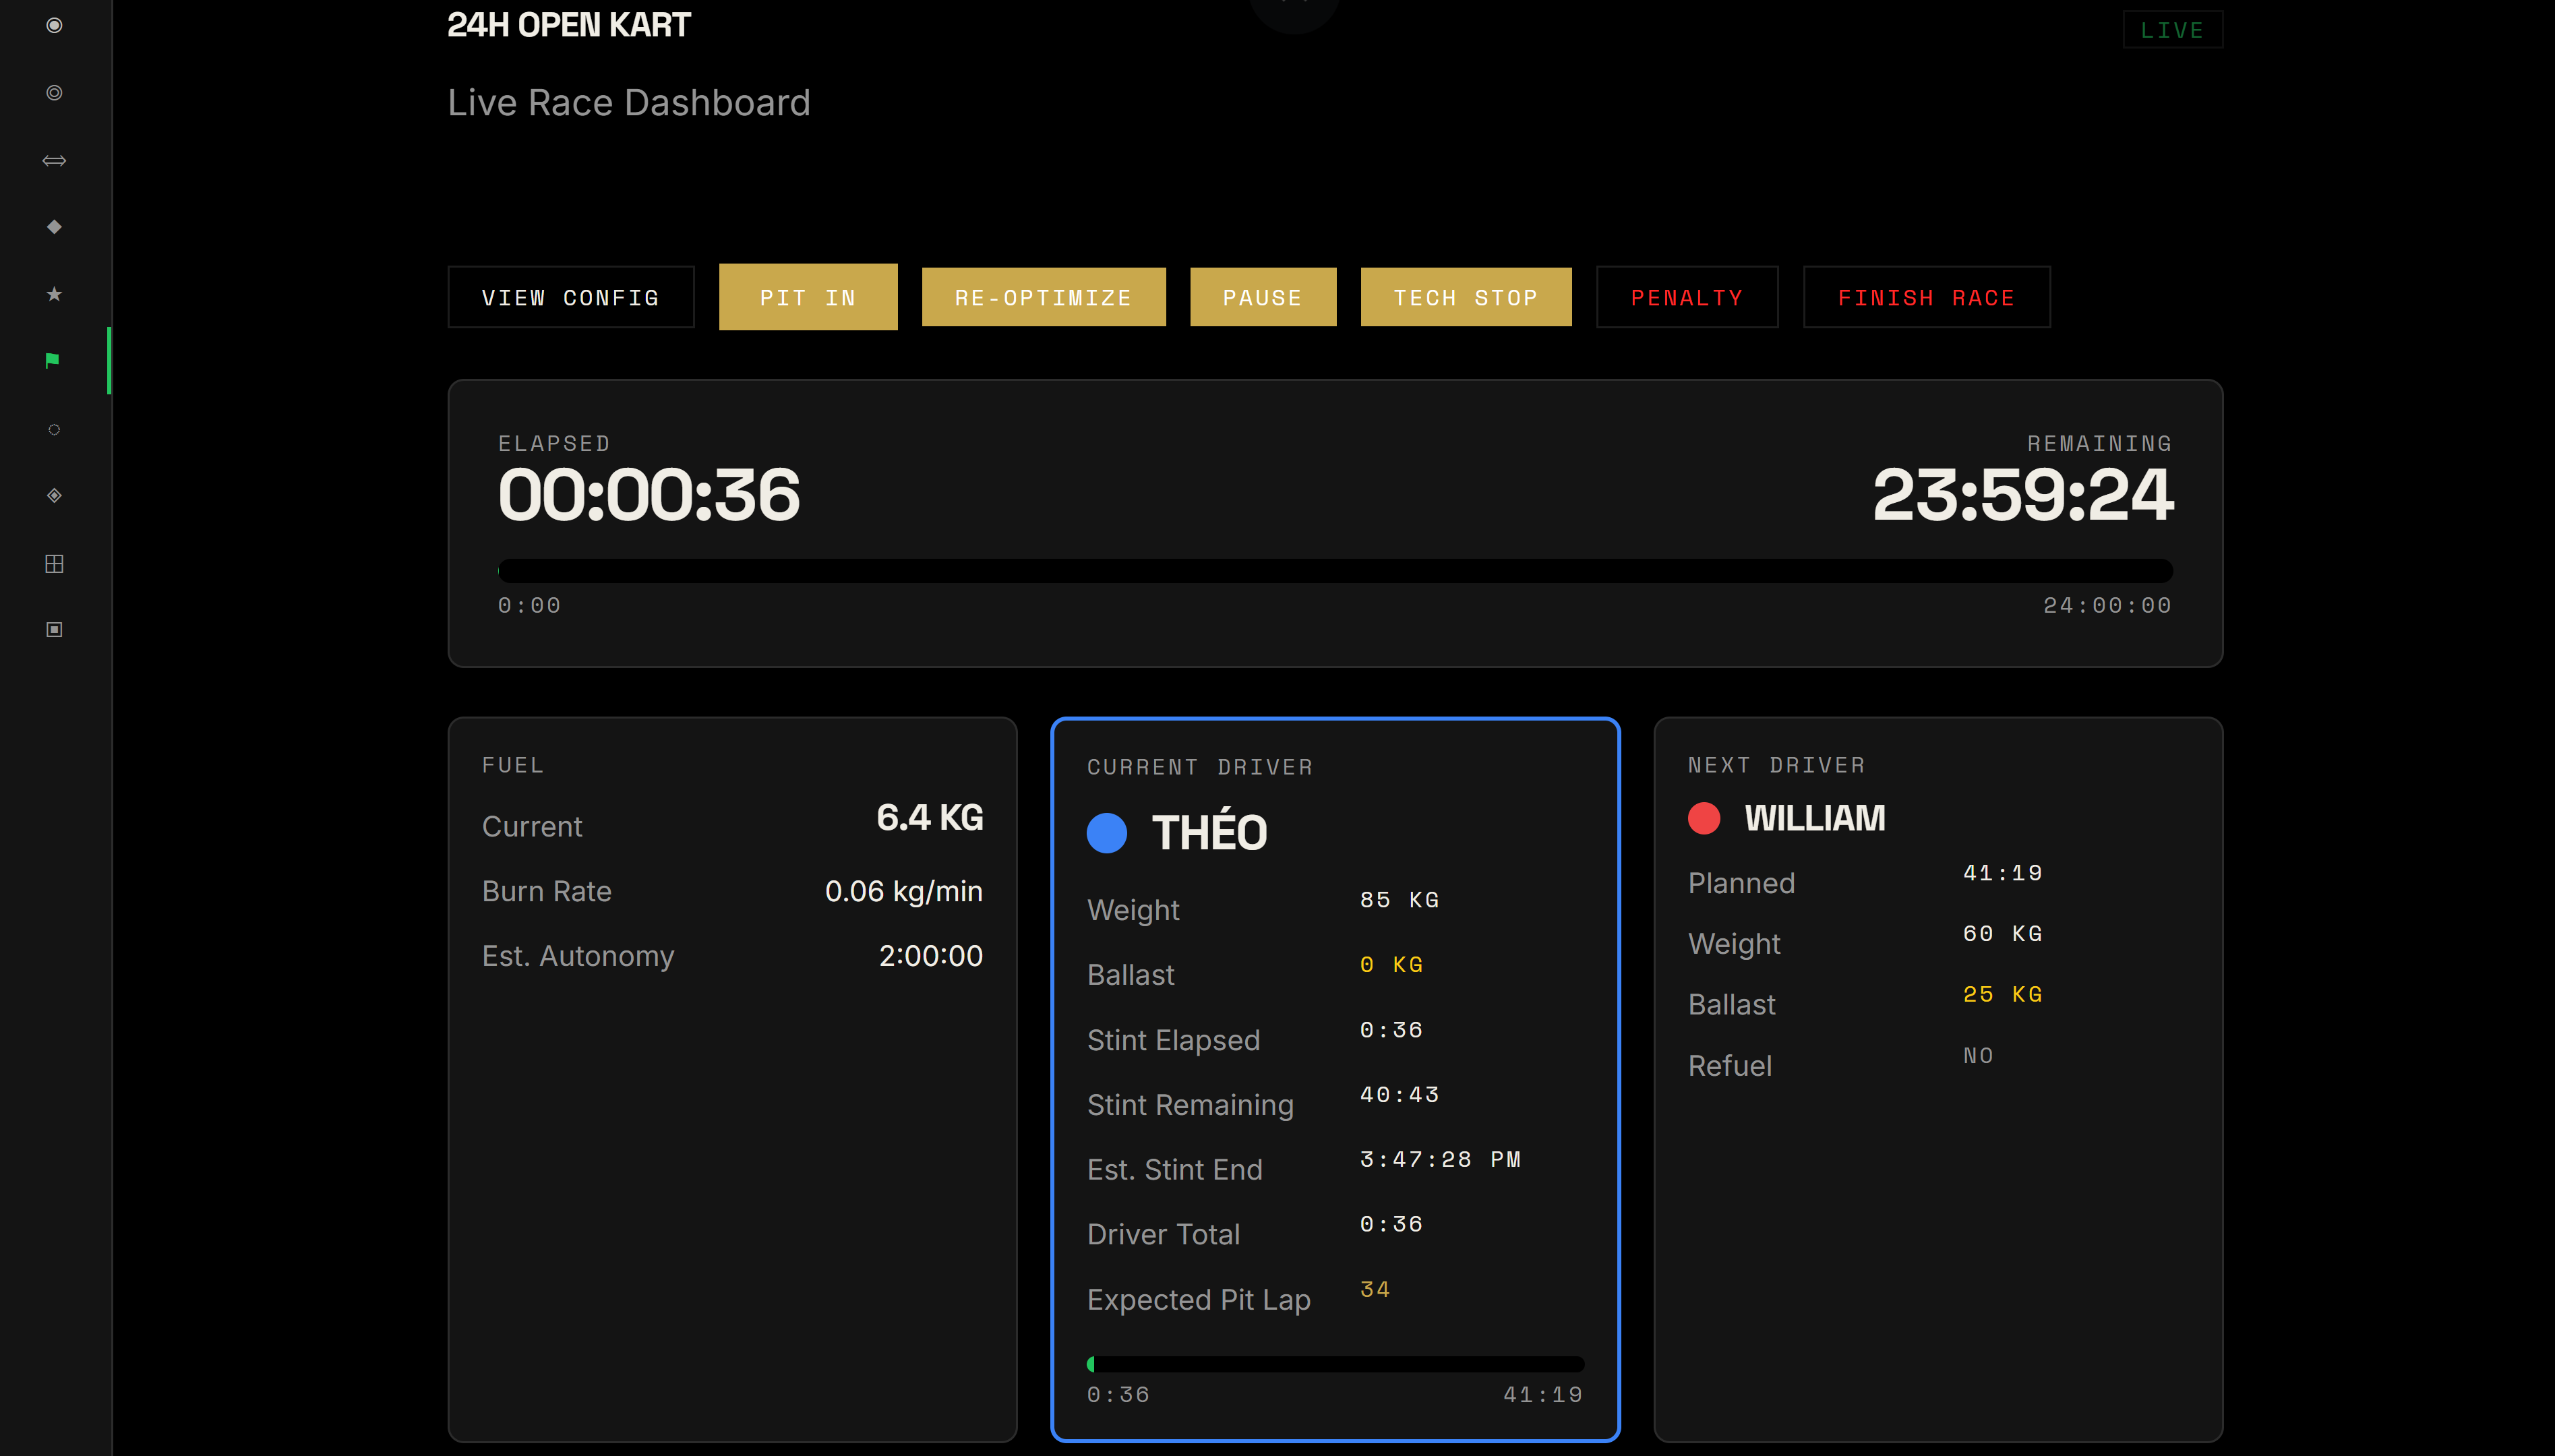Click the solid diamond sidebar icon
The width and height of the screenshot is (2555, 1456).
pos(54,227)
